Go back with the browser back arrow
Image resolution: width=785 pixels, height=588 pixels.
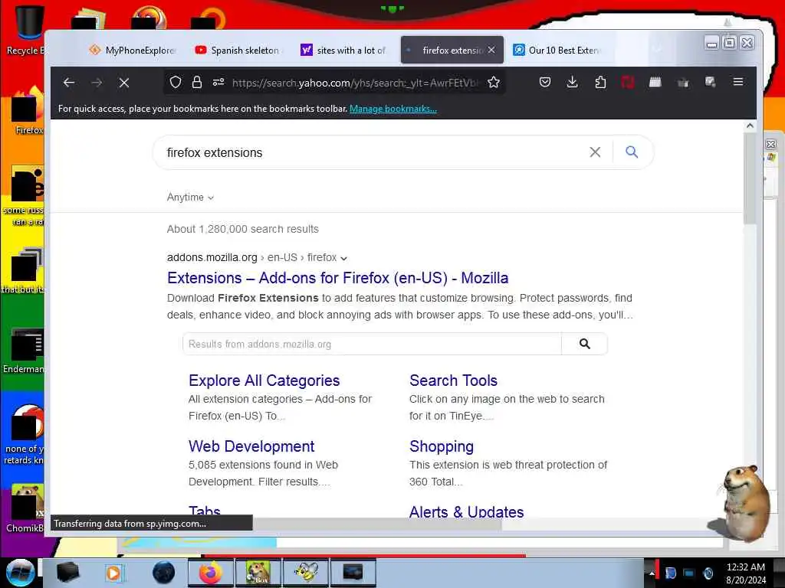(x=69, y=83)
